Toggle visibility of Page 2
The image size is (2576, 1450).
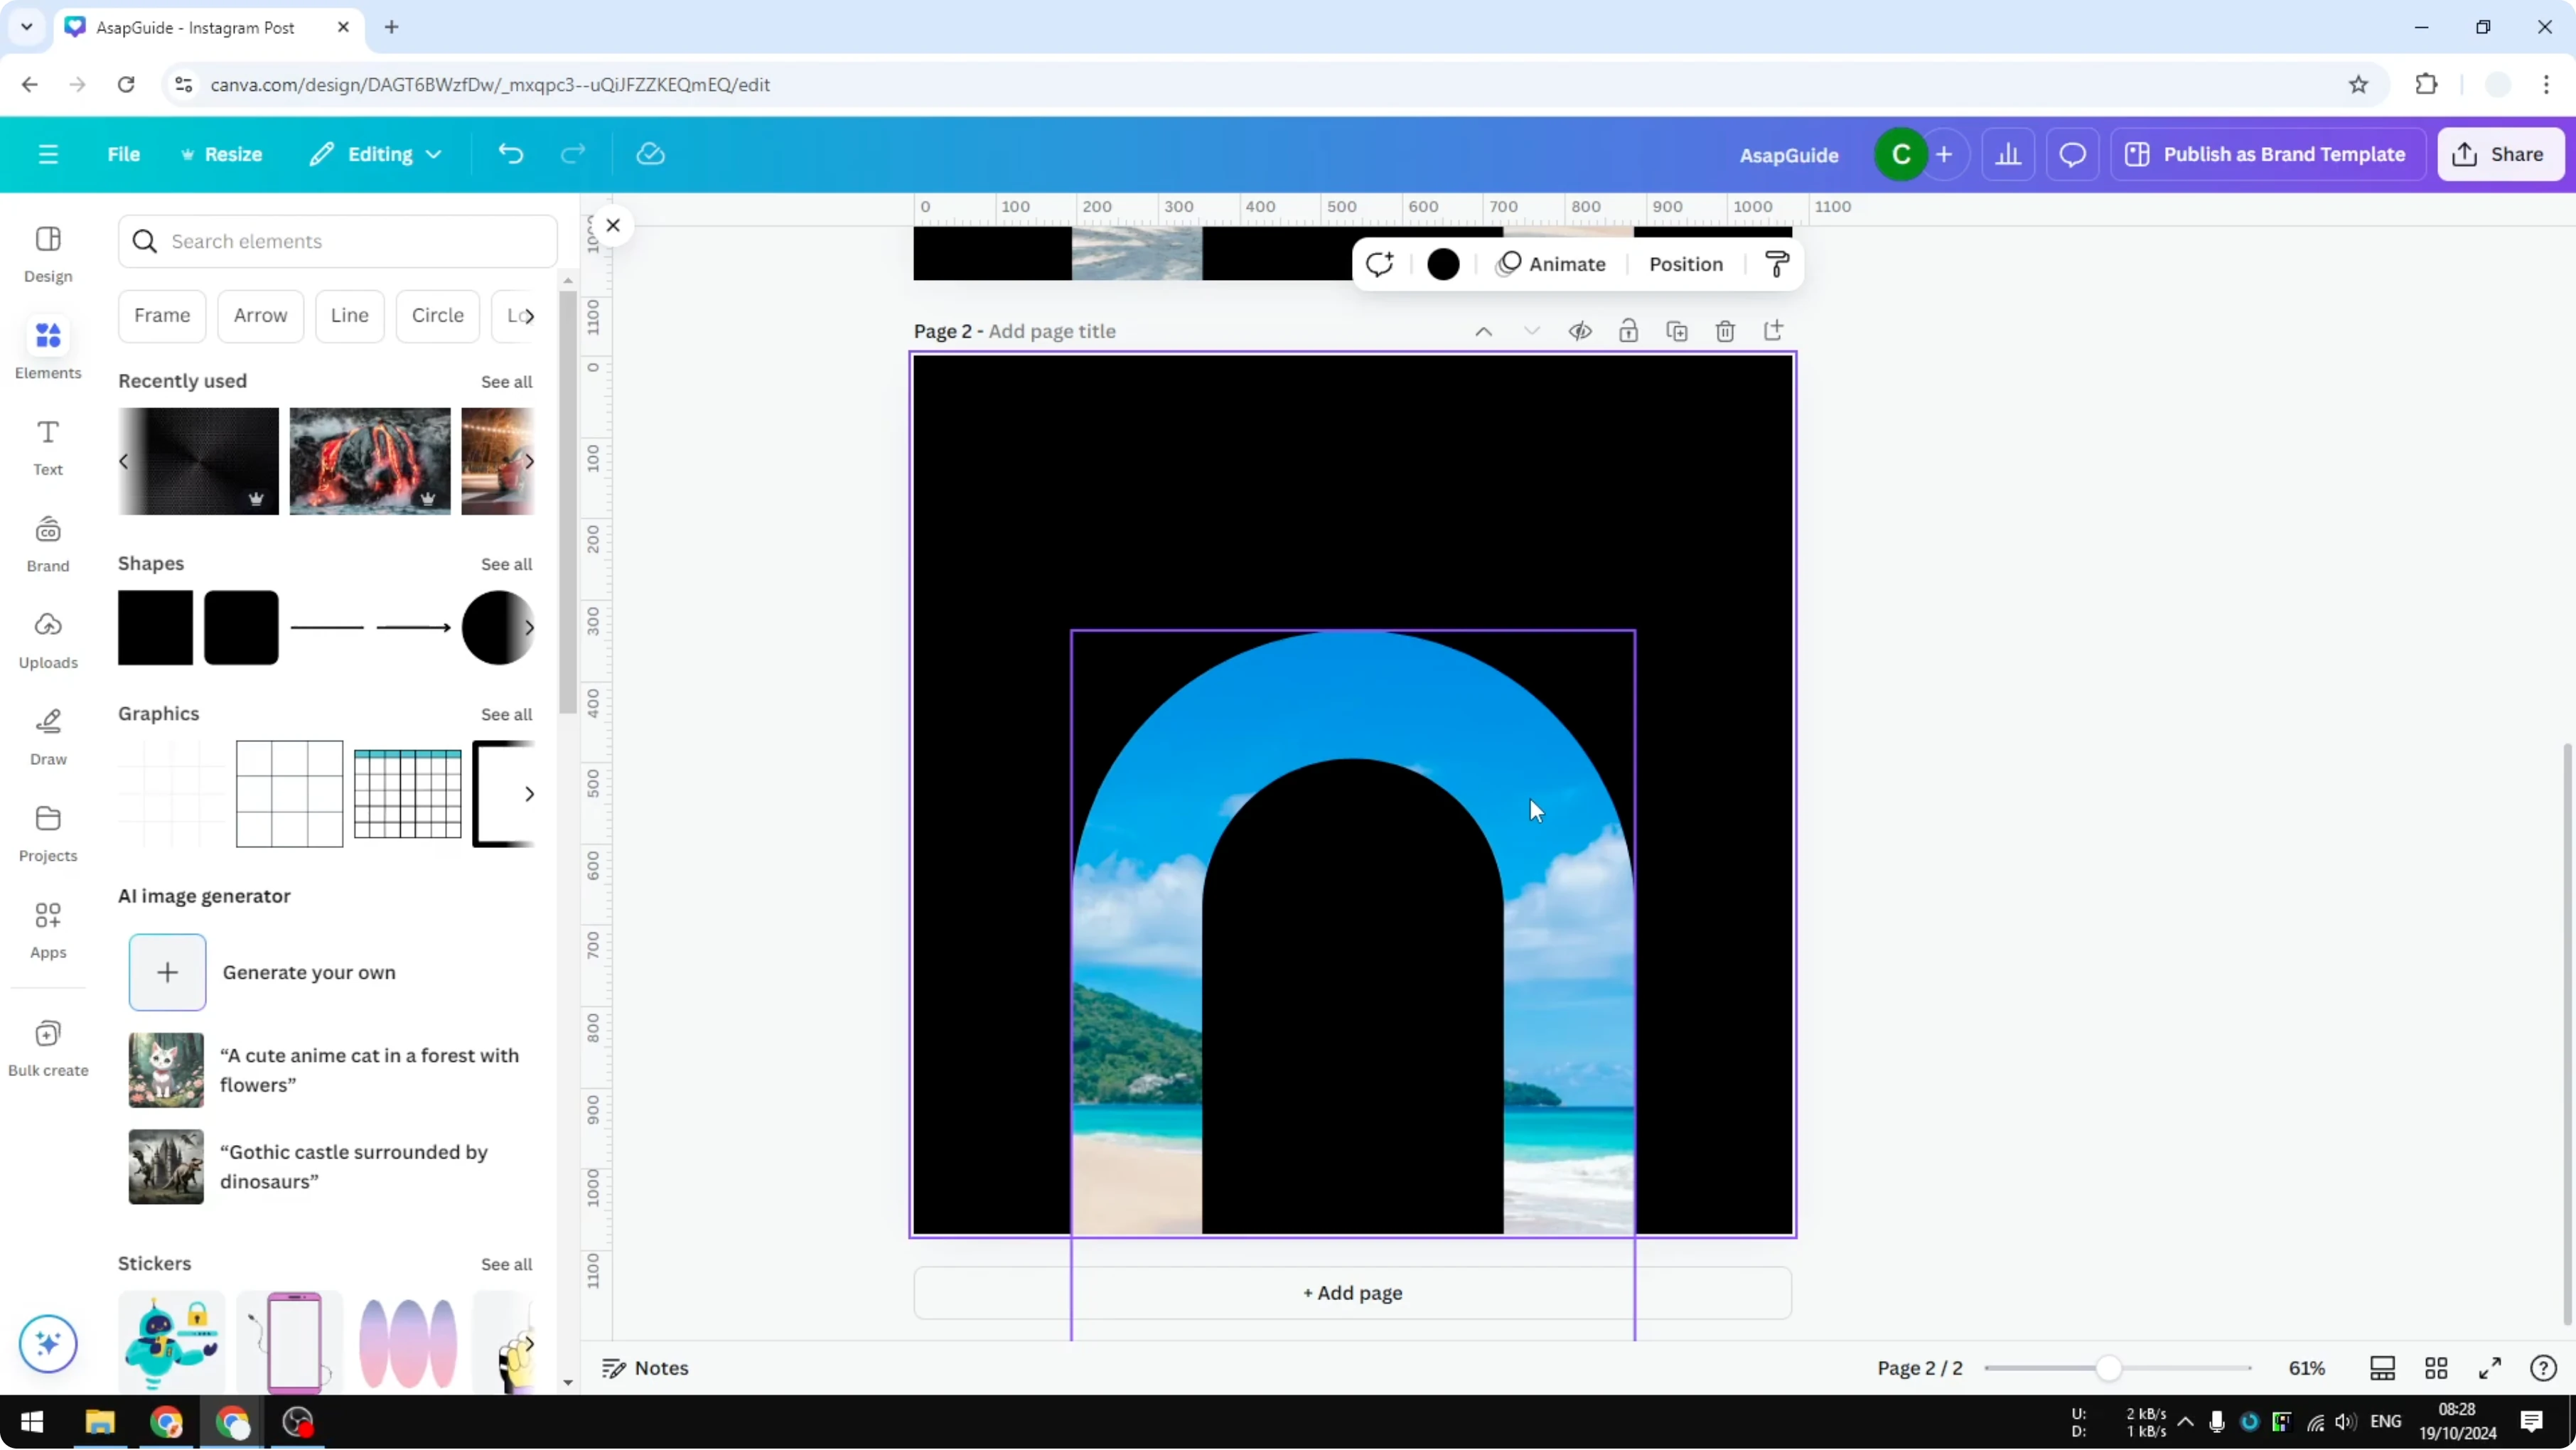tap(1580, 330)
